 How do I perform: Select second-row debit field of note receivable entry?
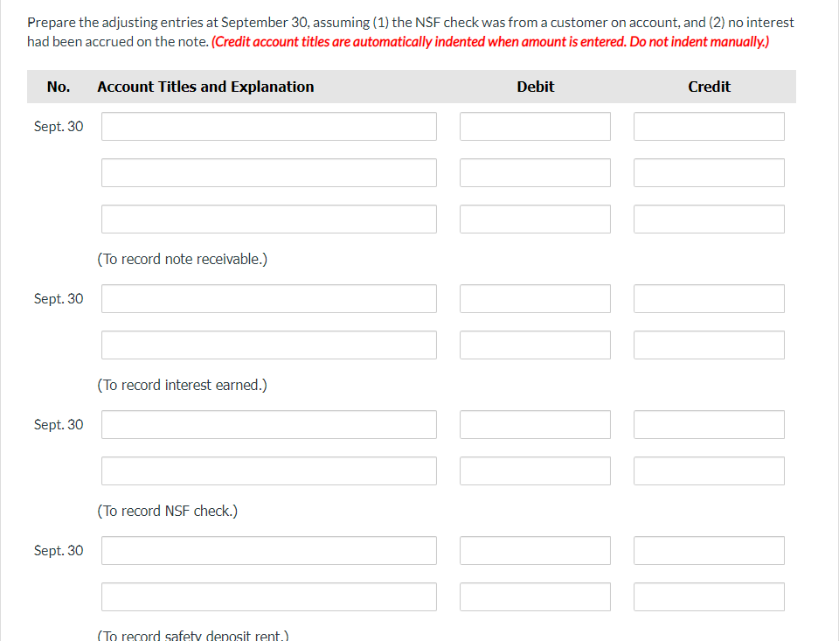(x=535, y=173)
